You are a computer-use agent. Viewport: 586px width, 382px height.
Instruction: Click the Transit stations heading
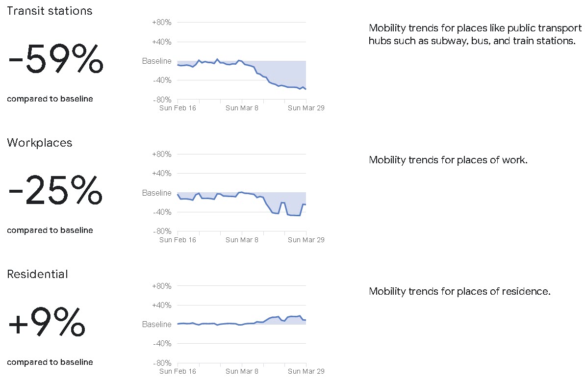[x=50, y=11]
